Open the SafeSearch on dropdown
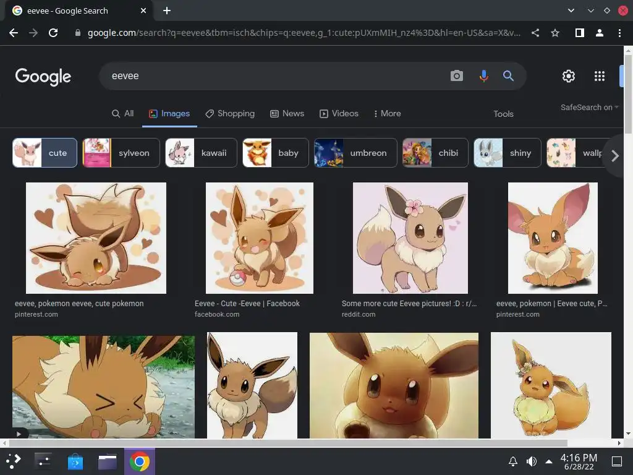Image resolution: width=633 pixels, height=475 pixels. coord(589,108)
